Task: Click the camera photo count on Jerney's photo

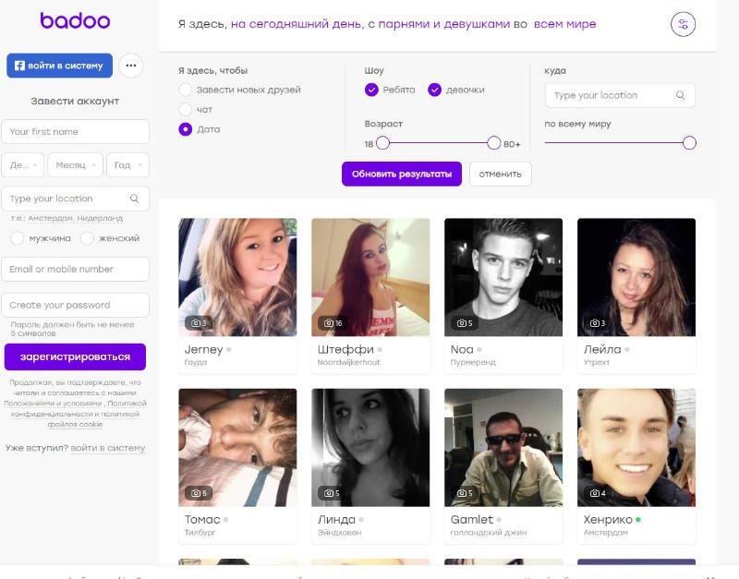Action: pyautogui.click(x=198, y=323)
